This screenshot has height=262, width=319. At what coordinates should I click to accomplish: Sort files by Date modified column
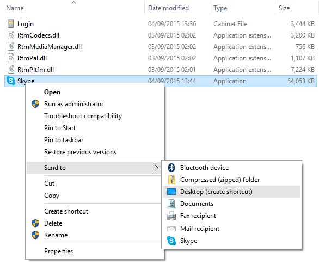pos(168,8)
